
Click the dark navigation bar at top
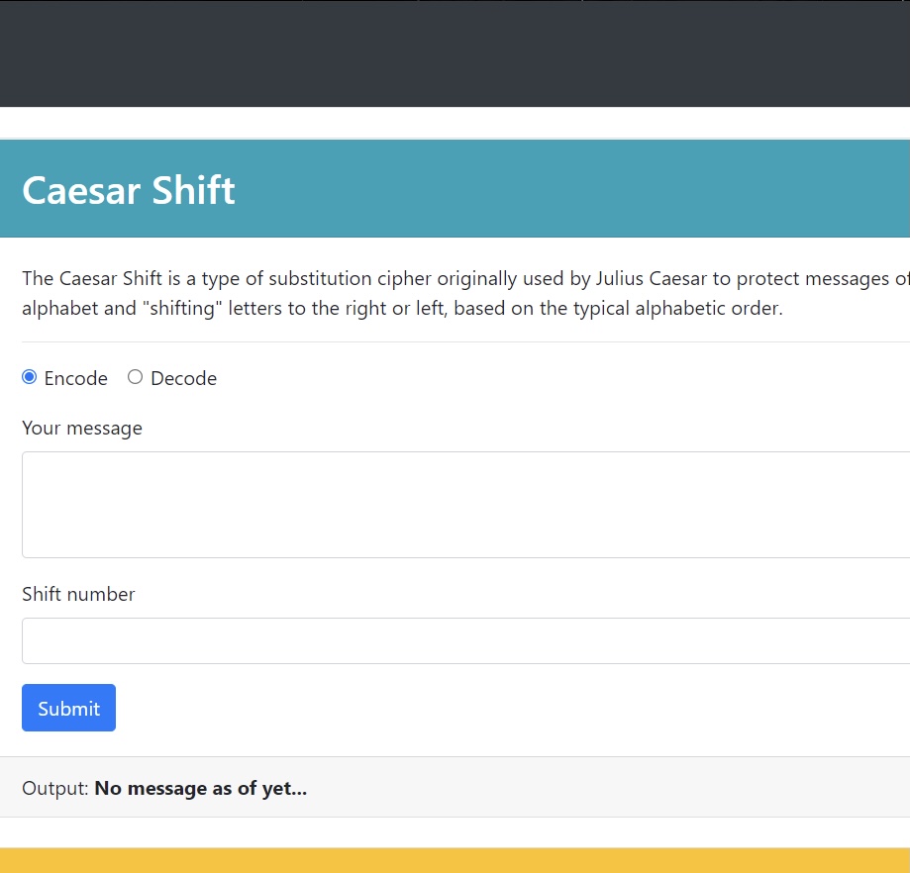[455, 54]
